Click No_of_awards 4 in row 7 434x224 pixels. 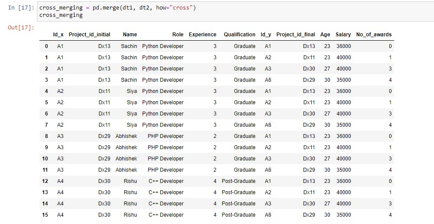tap(390, 125)
